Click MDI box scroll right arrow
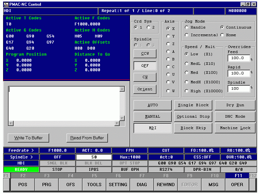Image resolution: width=259 pixels, height=194 pixels. 117,123
